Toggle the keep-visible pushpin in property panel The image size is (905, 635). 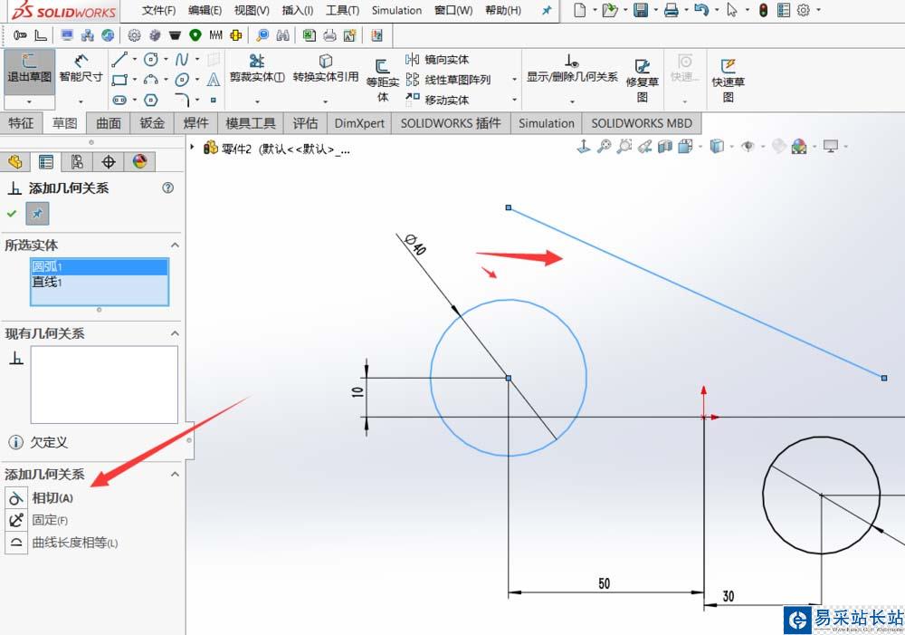[x=37, y=214]
